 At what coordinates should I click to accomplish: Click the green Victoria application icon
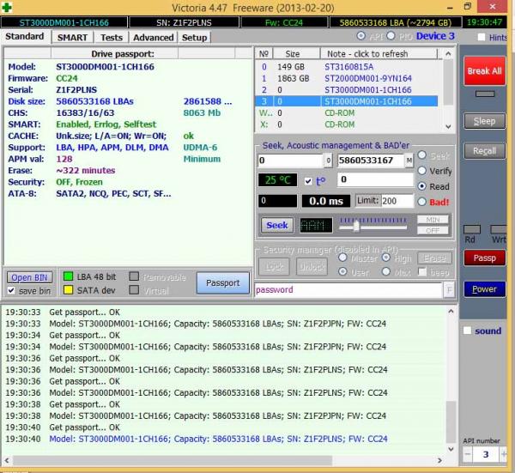(x=8, y=7)
